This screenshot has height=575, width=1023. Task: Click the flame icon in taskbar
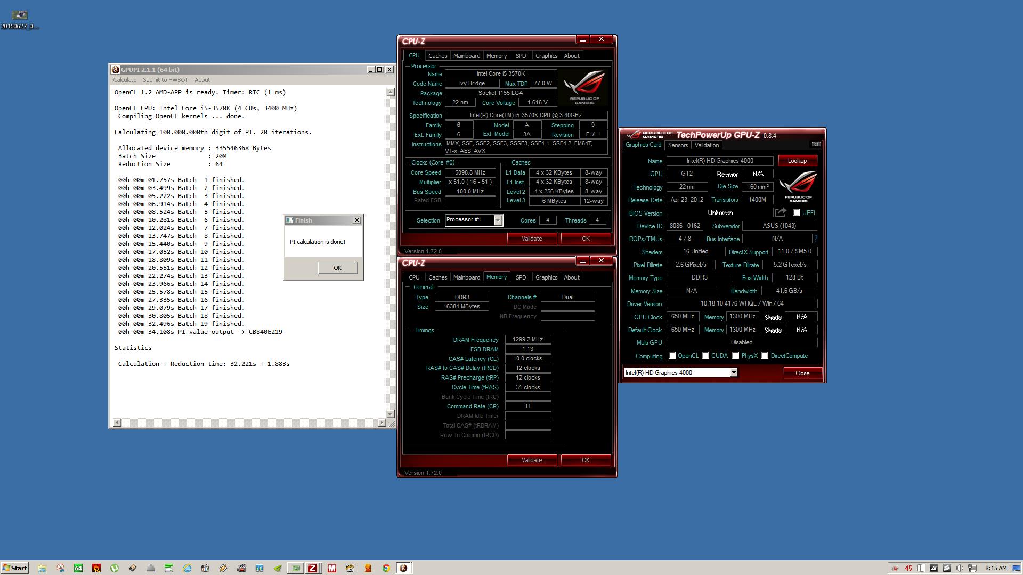pos(96,568)
